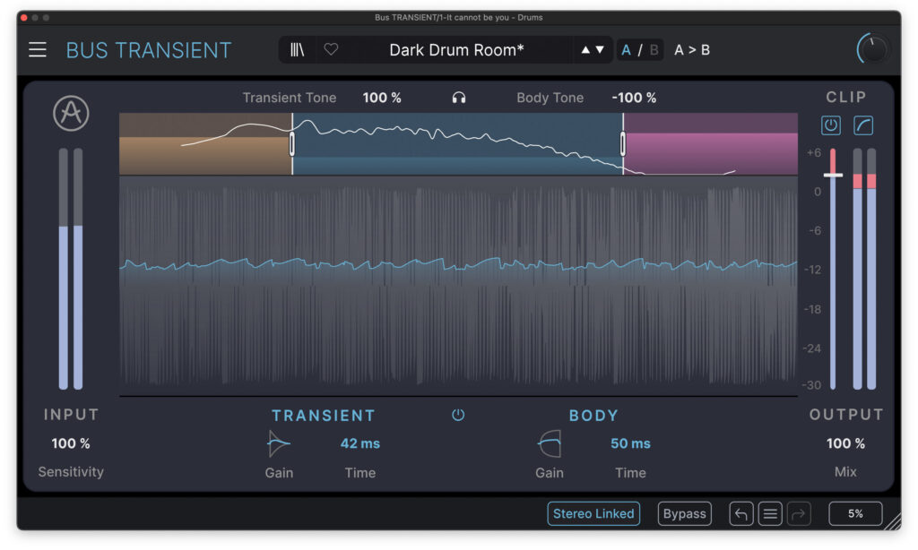The image size is (918, 550).
Task: Click the Bypass button
Action: [685, 513]
